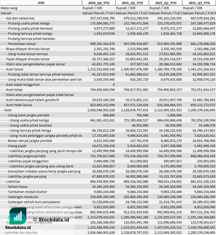
Task: Select the Liabilitas total row label
Action: 13,181
